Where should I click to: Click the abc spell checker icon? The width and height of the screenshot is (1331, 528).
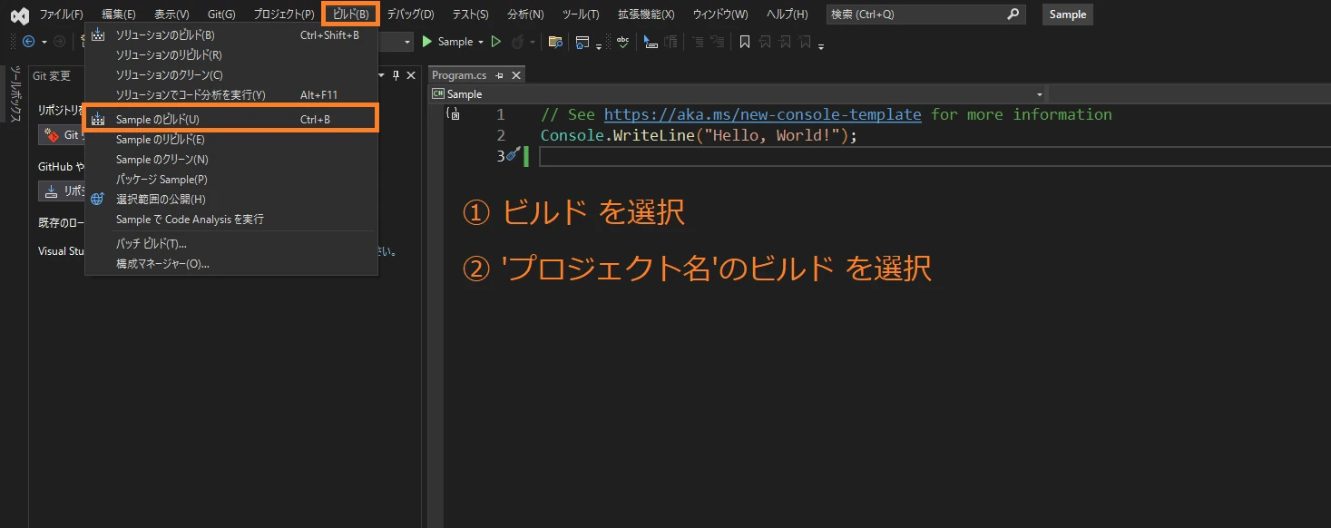coord(622,42)
